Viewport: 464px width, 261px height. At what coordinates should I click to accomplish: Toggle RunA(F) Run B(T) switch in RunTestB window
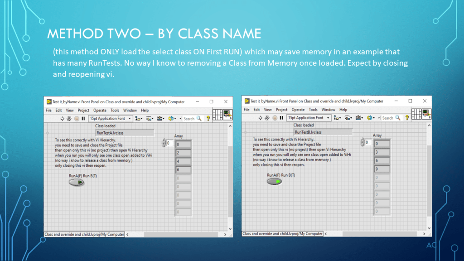(275, 181)
